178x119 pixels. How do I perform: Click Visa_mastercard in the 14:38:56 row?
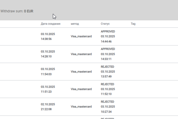pyautogui.click(x=81, y=36)
